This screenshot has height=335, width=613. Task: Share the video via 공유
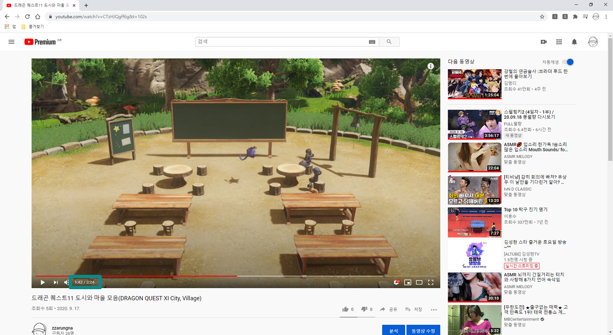(388, 309)
